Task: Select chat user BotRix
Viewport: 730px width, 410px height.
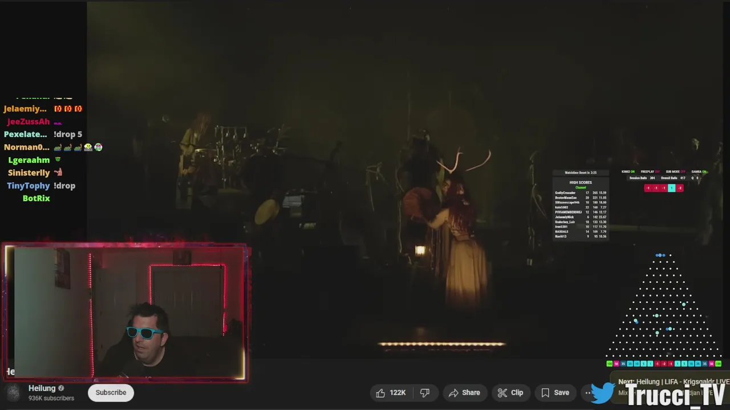Action: (36, 198)
